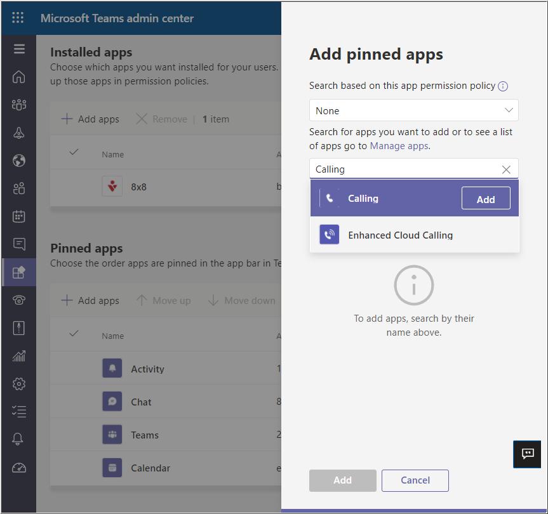Image resolution: width=548 pixels, height=514 pixels.
Task: Click Remove in Installed apps toolbar
Action: tap(161, 119)
